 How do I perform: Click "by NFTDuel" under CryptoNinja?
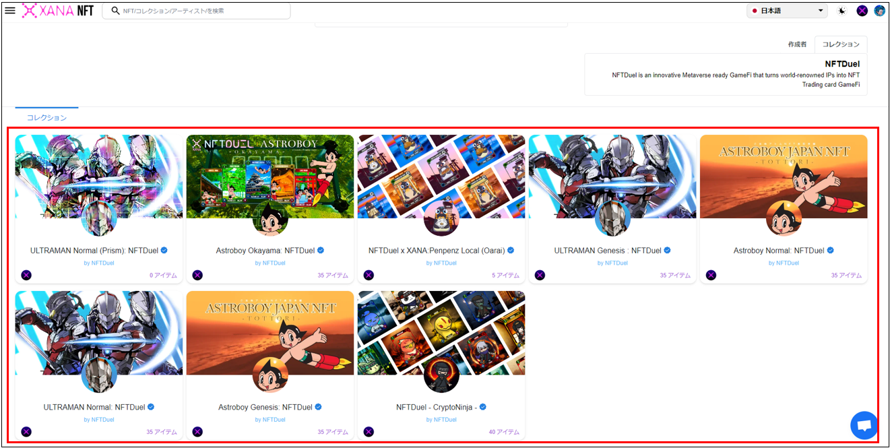[x=441, y=419]
